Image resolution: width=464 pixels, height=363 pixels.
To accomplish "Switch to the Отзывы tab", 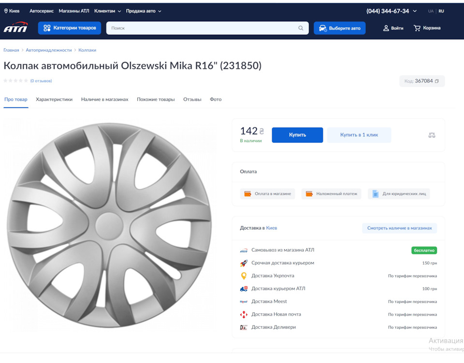I will [192, 100].
